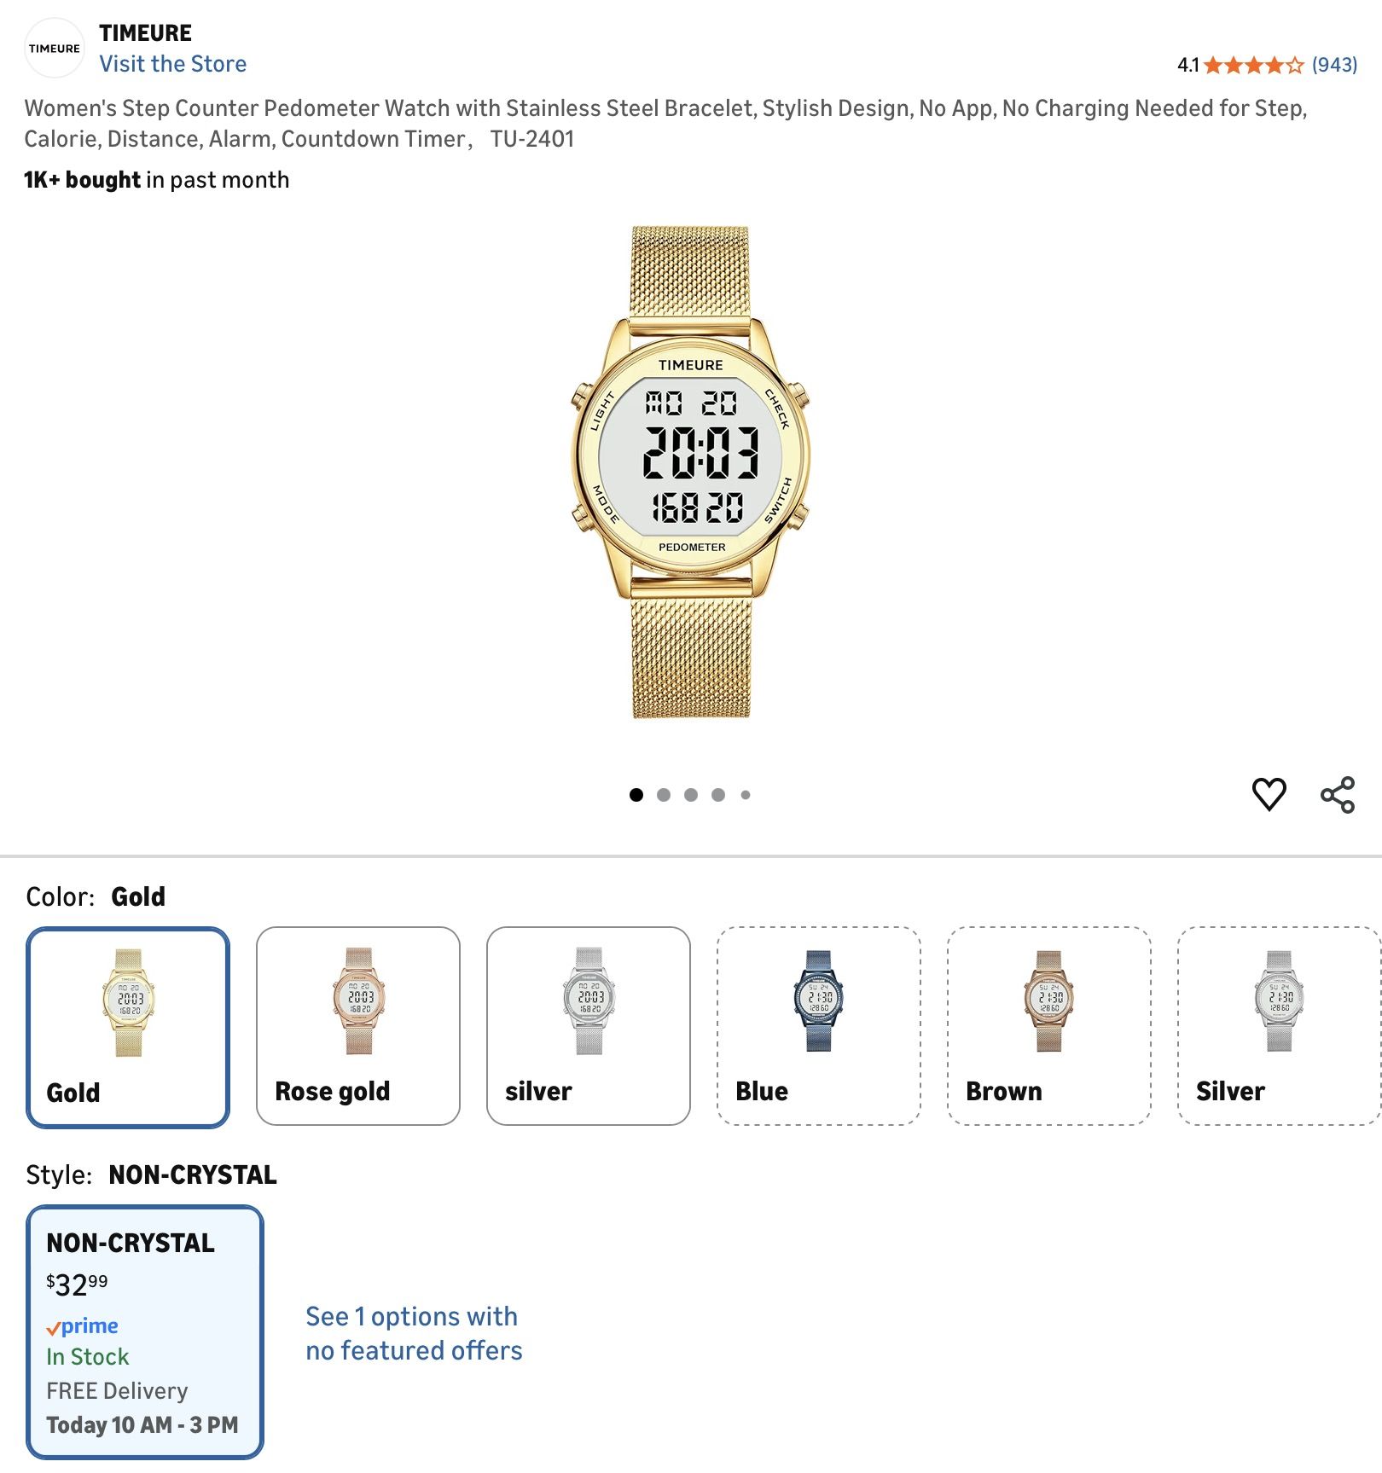Pick the lowercase silver color option
This screenshot has height=1473, width=1382.
point(588,1025)
